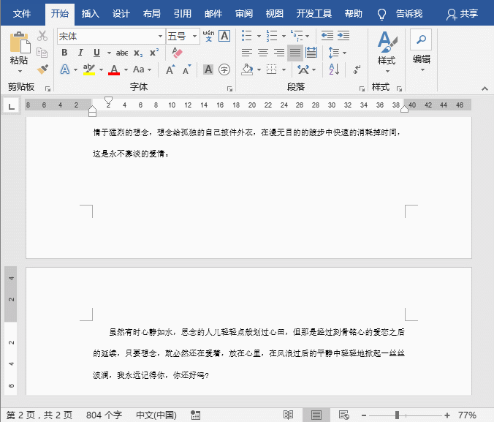Expand highlight color arrow

click(101, 69)
